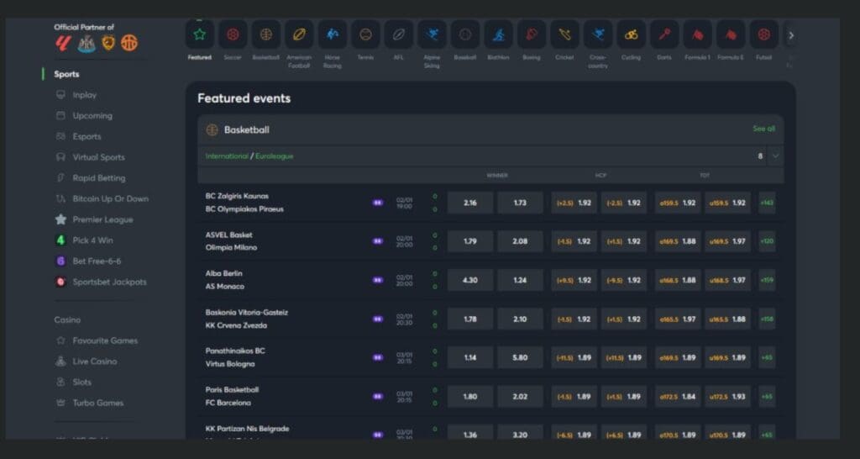
Task: Open Bitcoin Up Or Down
Action: click(110, 198)
